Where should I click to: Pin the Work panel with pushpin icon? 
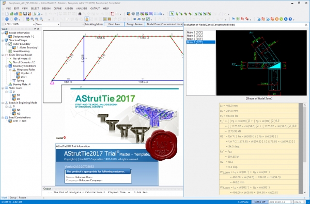click(35, 29)
